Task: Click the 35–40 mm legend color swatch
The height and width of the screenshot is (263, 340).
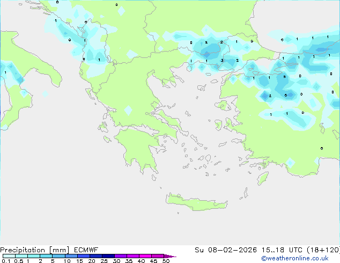Action: 133,256
